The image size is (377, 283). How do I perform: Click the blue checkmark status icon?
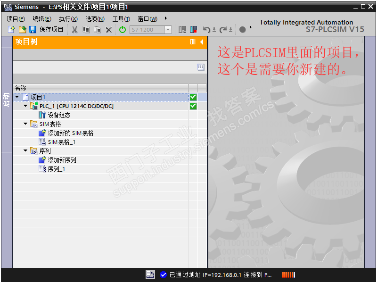pos(163,275)
